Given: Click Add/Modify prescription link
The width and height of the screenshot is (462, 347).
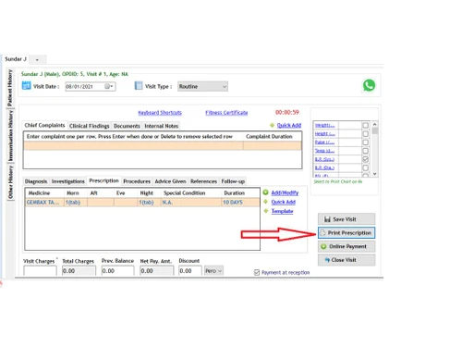Looking at the screenshot, I should coord(285,192).
